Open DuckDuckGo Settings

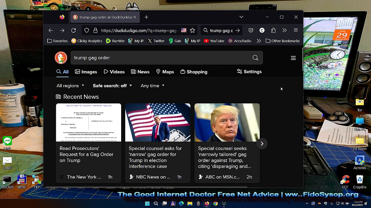249,72
